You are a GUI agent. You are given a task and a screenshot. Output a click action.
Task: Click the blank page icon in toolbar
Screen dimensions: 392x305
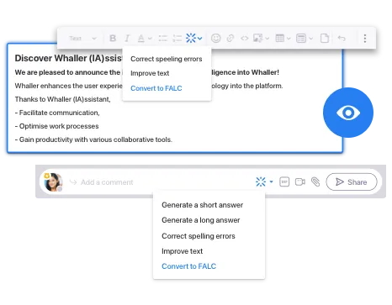point(325,38)
